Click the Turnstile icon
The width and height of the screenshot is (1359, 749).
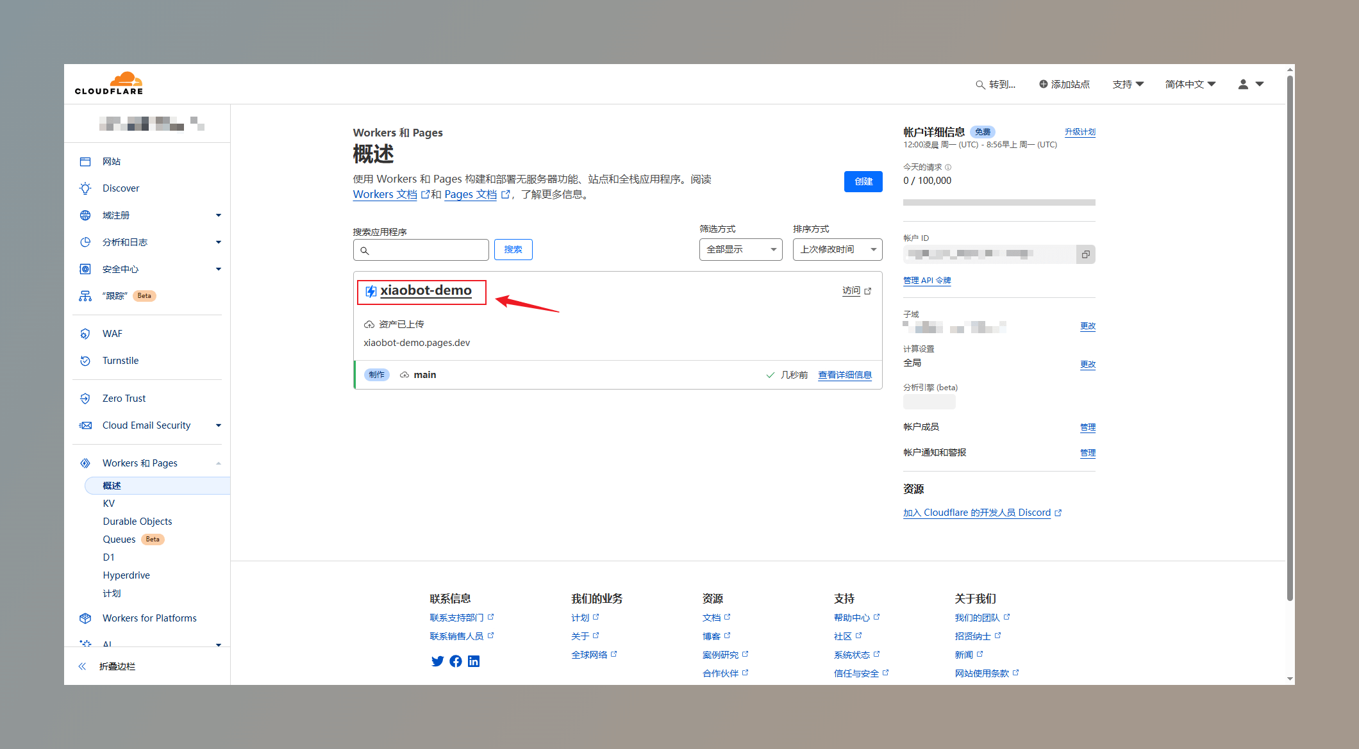[85, 361]
